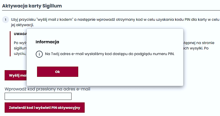Click the step number 1 badge
Viewport: 220px width, 116px height.
(x=6, y=19)
